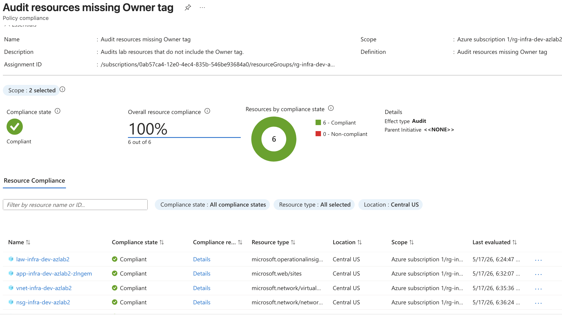
Task: Open app-infra-dev-azlab2-zlngem resource link
Action: coord(54,274)
